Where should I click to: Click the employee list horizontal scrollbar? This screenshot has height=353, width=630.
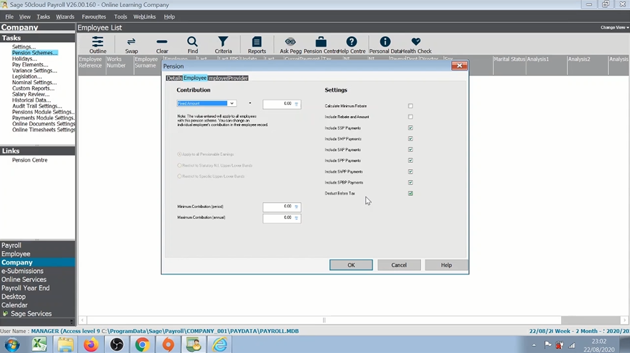tap(324, 320)
